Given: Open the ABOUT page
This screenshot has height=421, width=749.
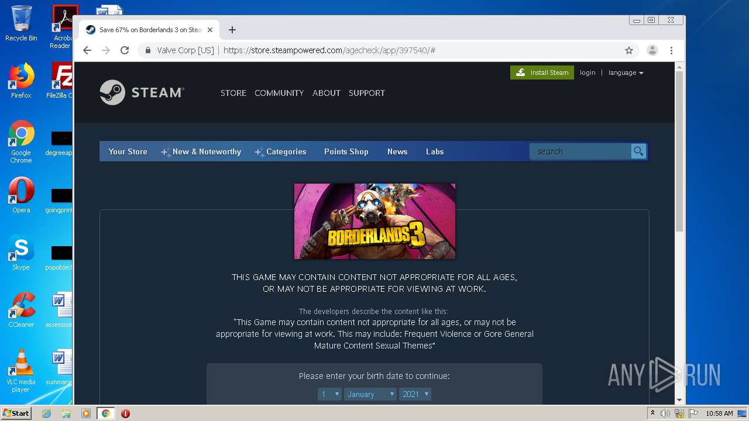Looking at the screenshot, I should pyautogui.click(x=327, y=93).
